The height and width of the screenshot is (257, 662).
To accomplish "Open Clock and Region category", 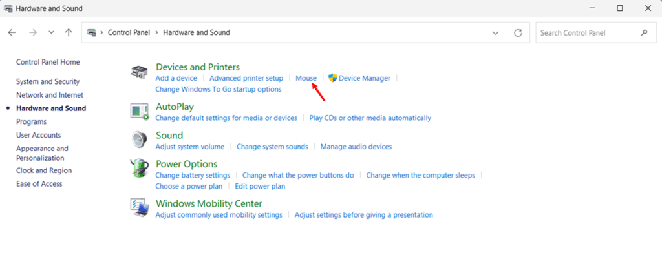I will click(x=44, y=170).
